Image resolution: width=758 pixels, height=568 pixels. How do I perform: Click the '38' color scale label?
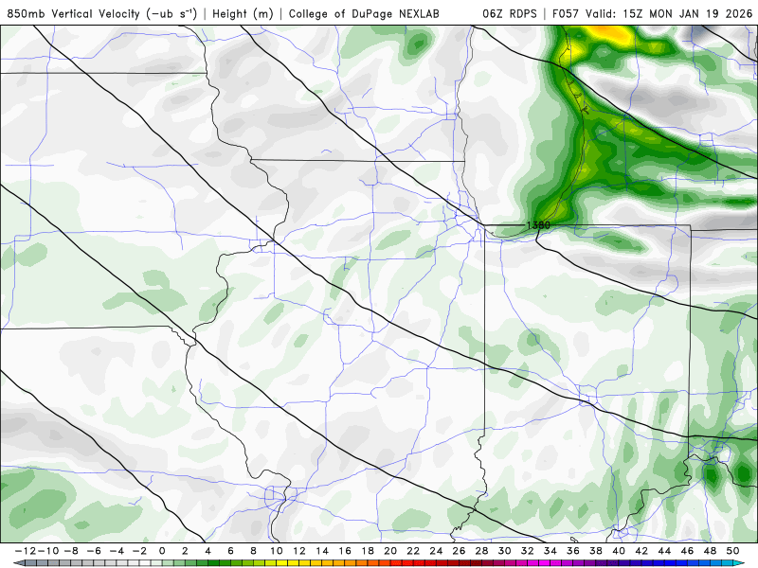coord(596,551)
